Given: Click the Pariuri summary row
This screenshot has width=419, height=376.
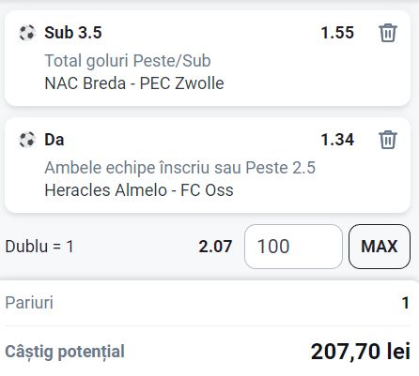Looking at the screenshot, I should pyautogui.click(x=208, y=303).
